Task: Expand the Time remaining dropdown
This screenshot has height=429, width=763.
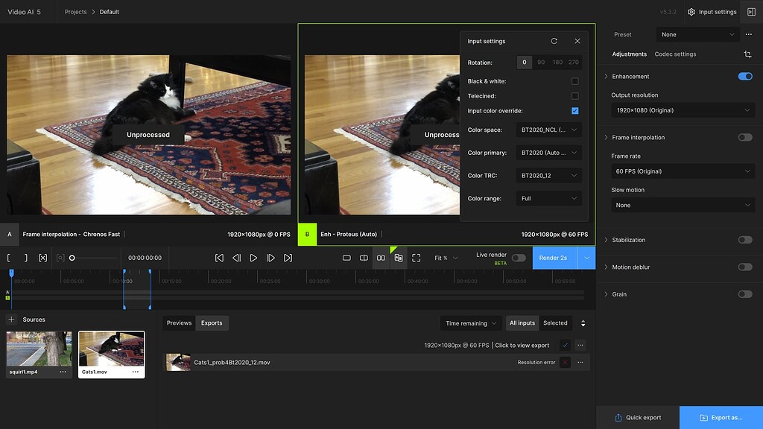Action: coord(471,323)
